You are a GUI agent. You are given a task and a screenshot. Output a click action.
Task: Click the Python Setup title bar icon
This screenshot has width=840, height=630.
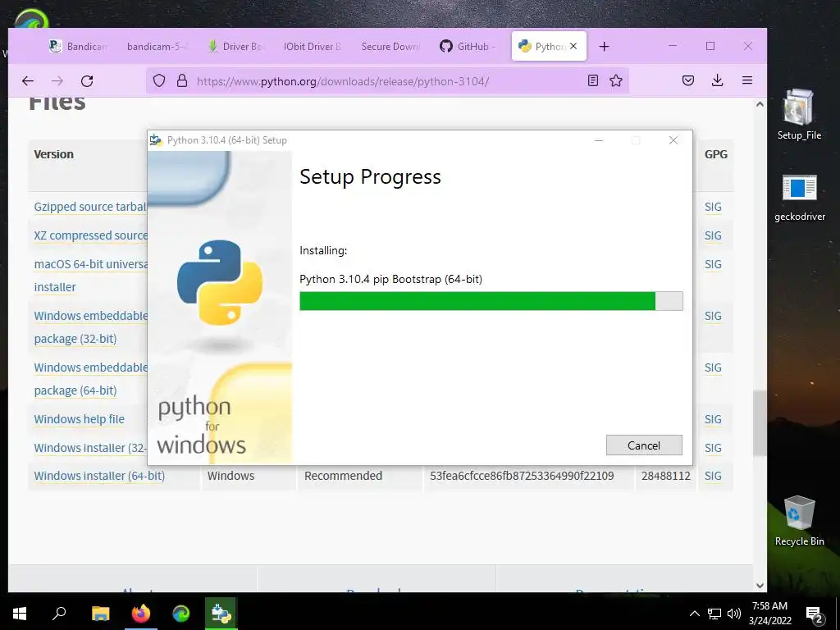coord(156,140)
